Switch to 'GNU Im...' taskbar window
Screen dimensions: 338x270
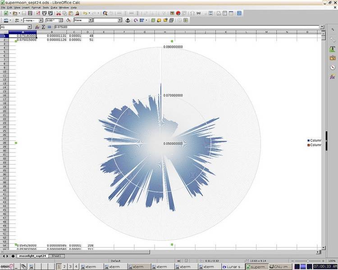click(x=281, y=267)
